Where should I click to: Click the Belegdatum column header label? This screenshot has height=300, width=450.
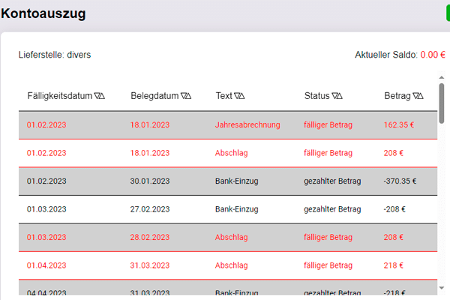[x=154, y=96]
